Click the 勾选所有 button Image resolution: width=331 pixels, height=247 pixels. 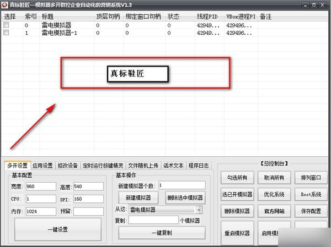[237, 178]
